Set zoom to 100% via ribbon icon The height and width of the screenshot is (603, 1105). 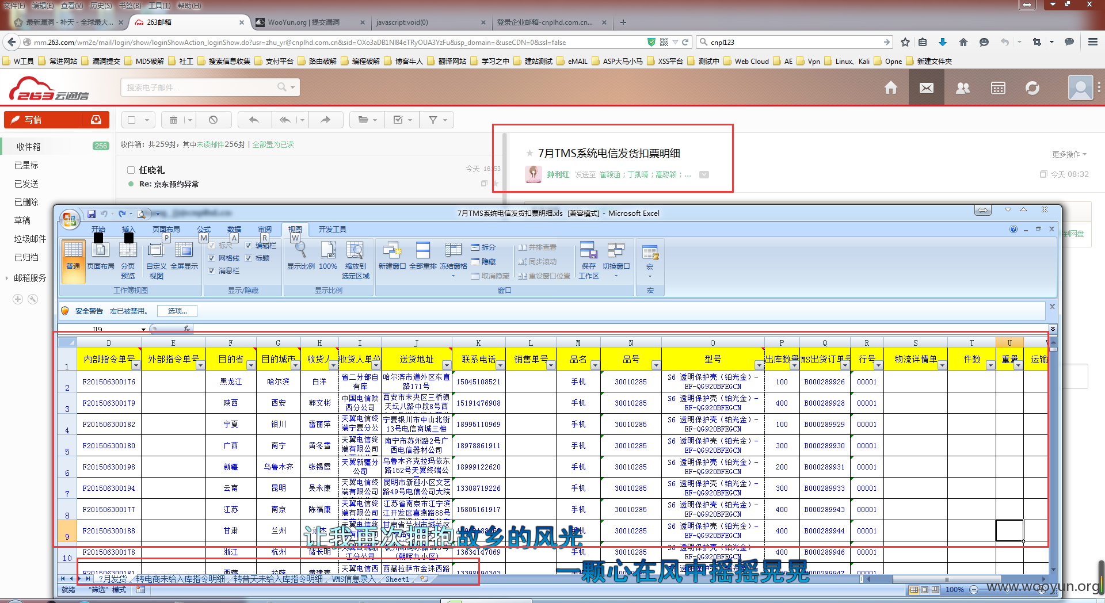coord(328,257)
